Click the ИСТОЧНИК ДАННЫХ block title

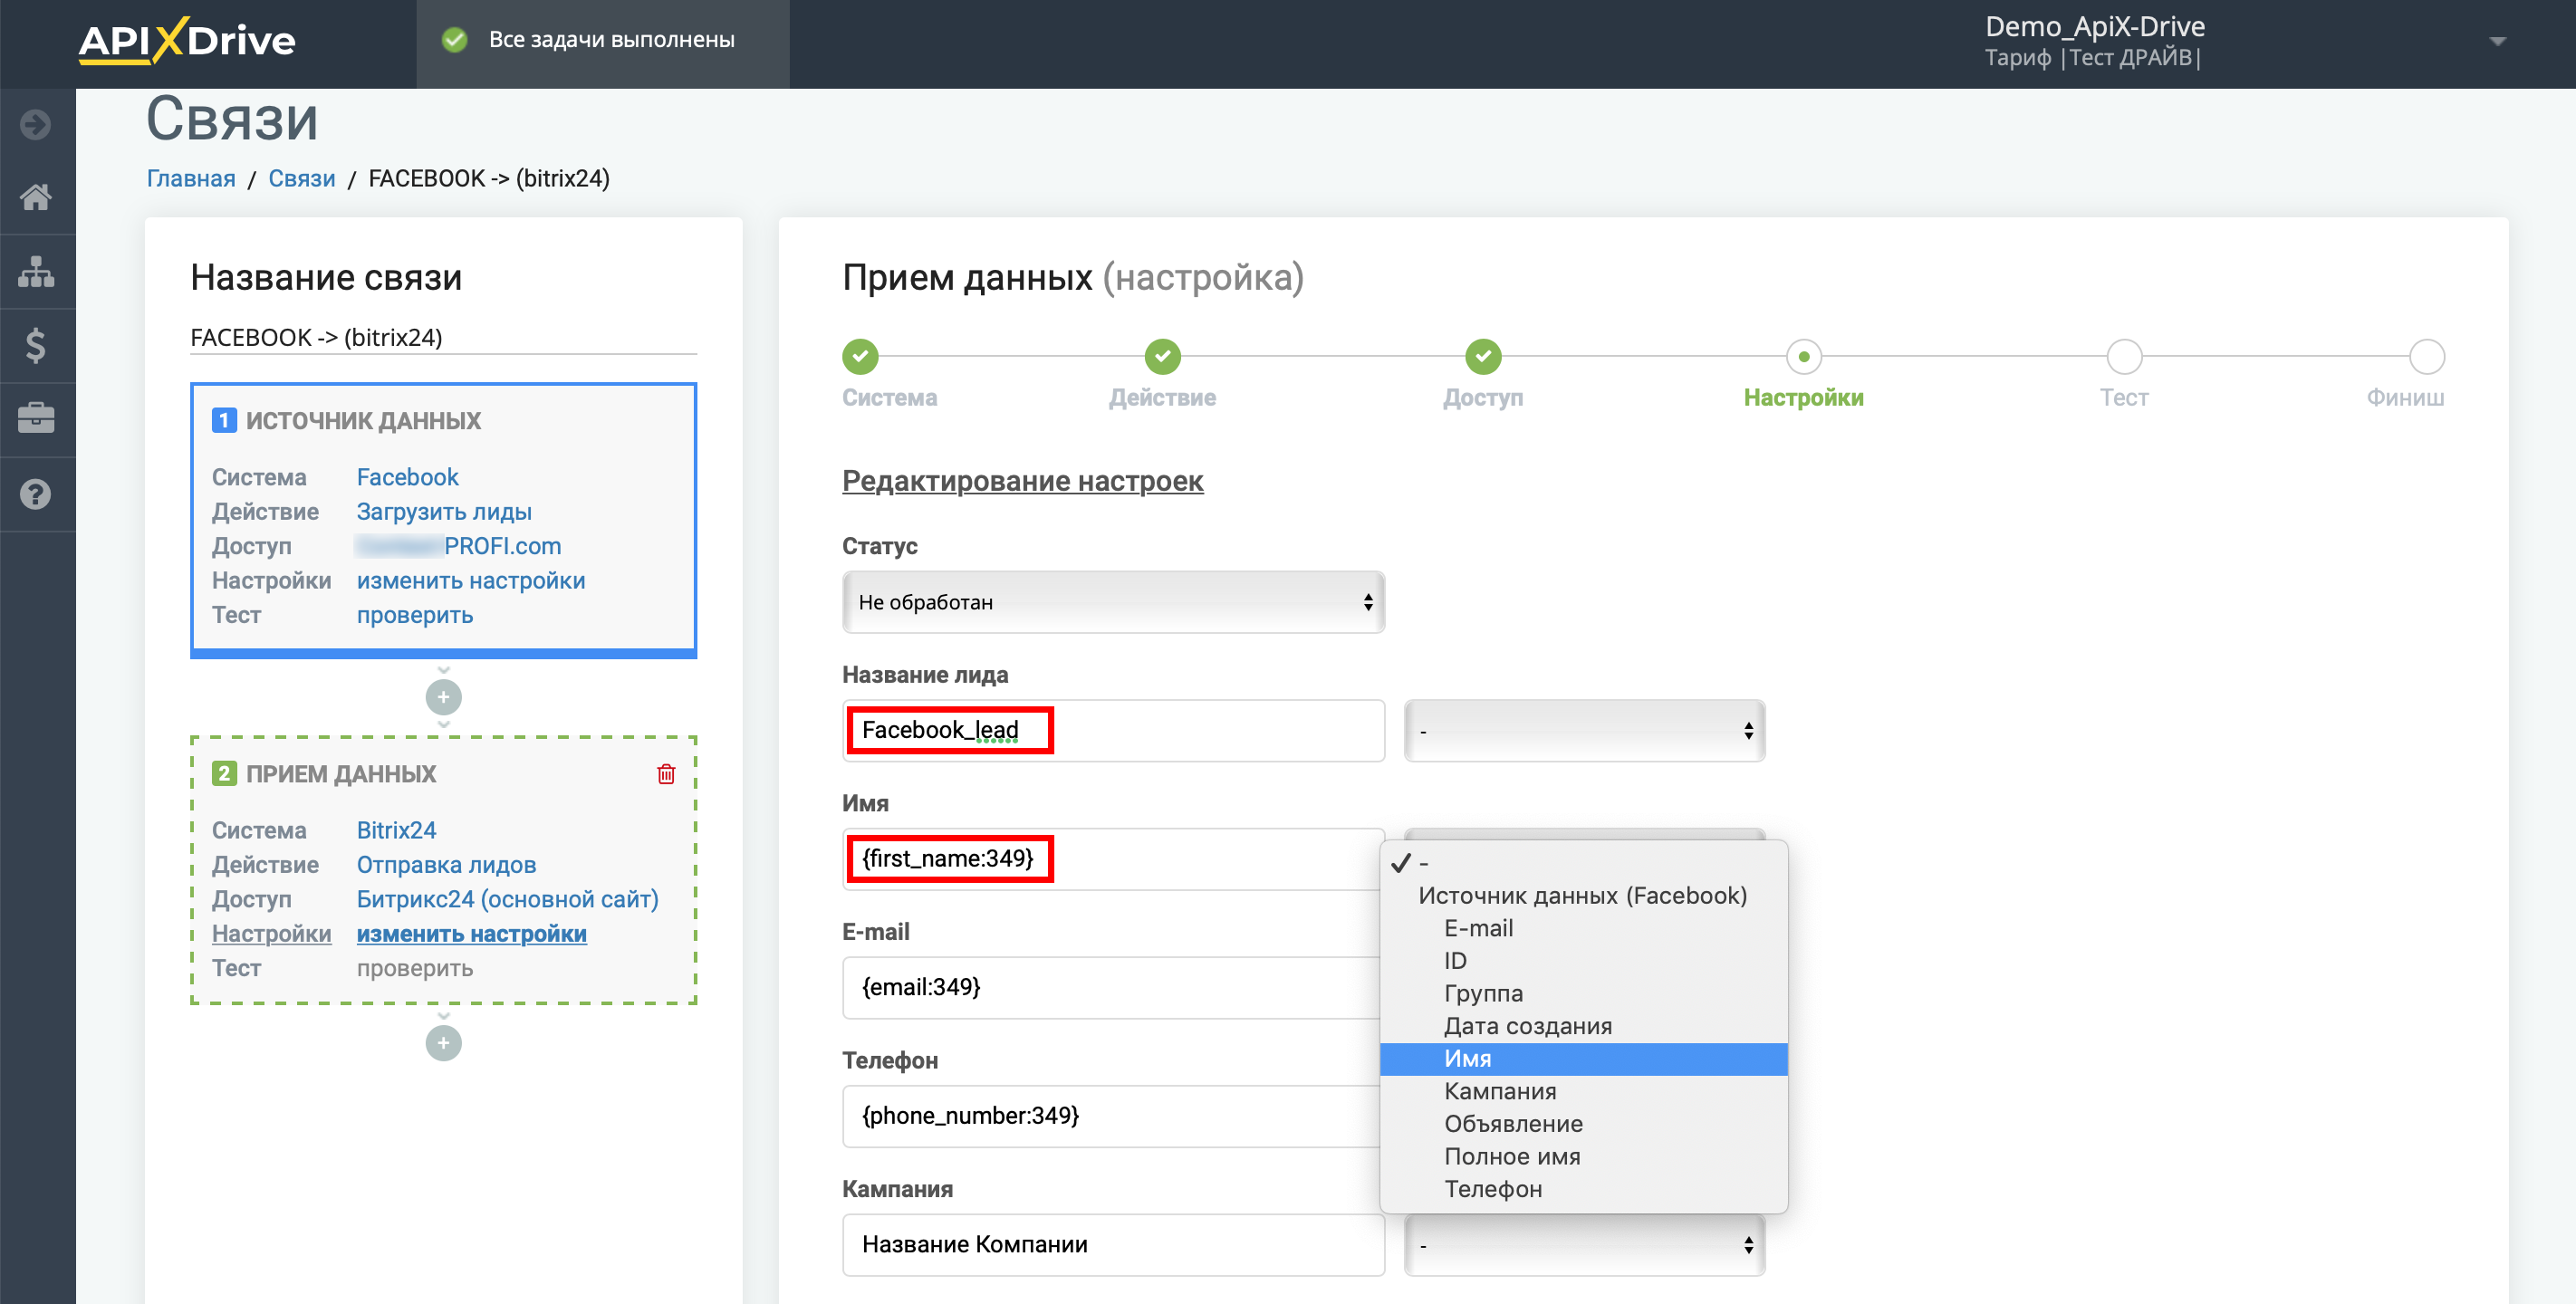point(363,421)
